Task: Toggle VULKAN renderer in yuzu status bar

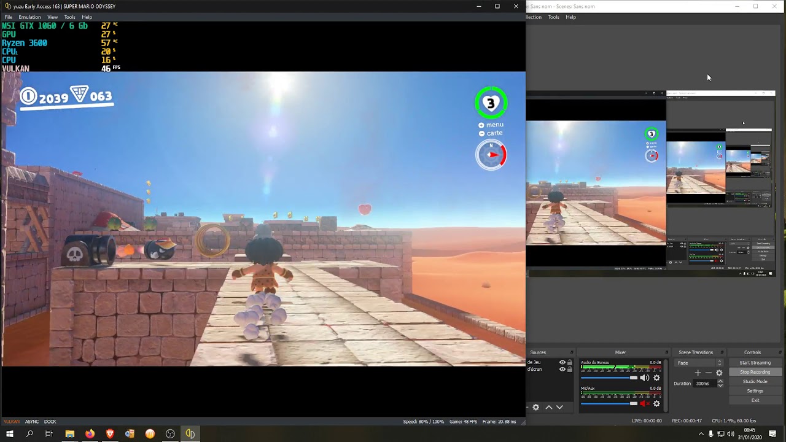Action: pos(12,422)
